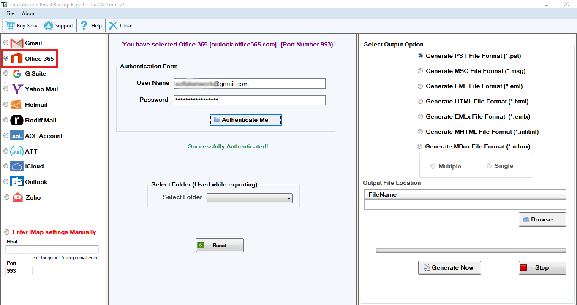Click the export progress bar

point(471,251)
